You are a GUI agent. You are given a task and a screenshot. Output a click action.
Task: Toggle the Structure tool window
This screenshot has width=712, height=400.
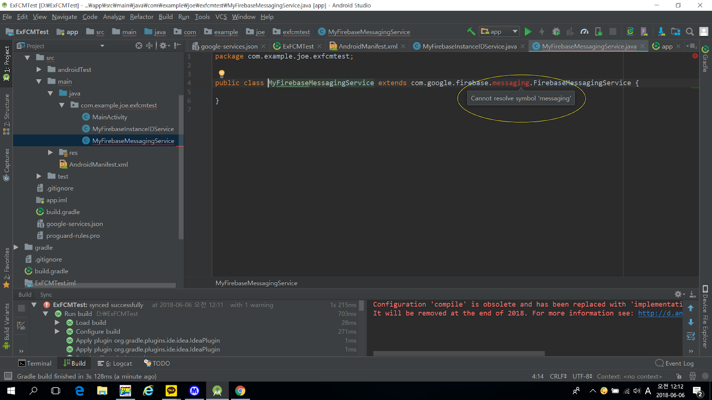[x=7, y=115]
